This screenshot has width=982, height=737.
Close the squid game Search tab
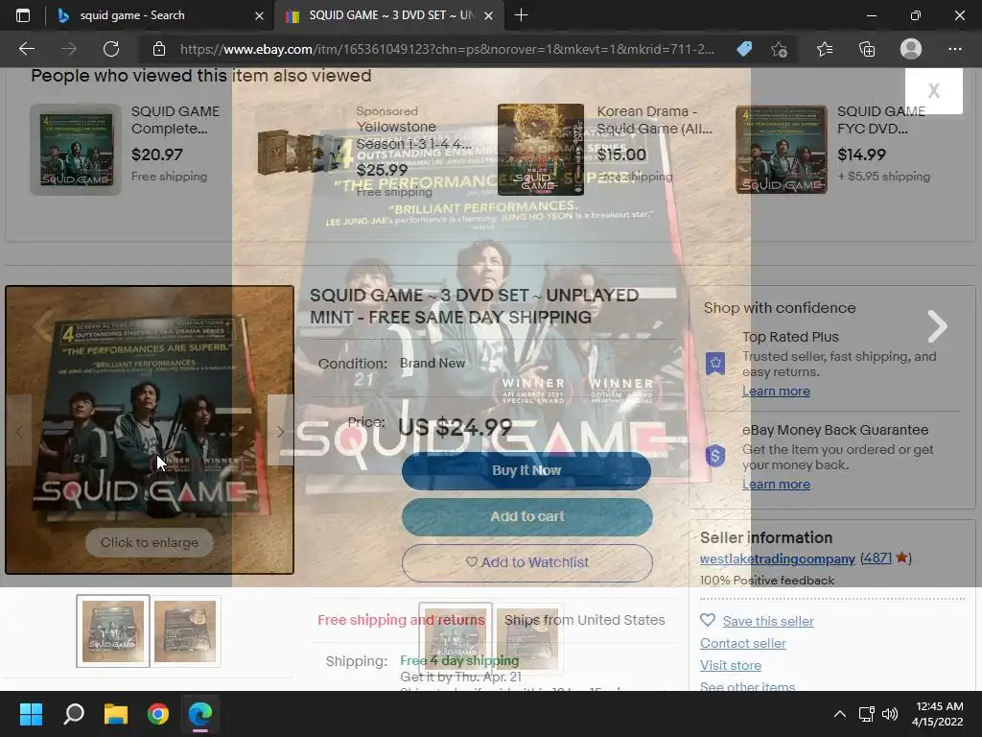(x=259, y=15)
